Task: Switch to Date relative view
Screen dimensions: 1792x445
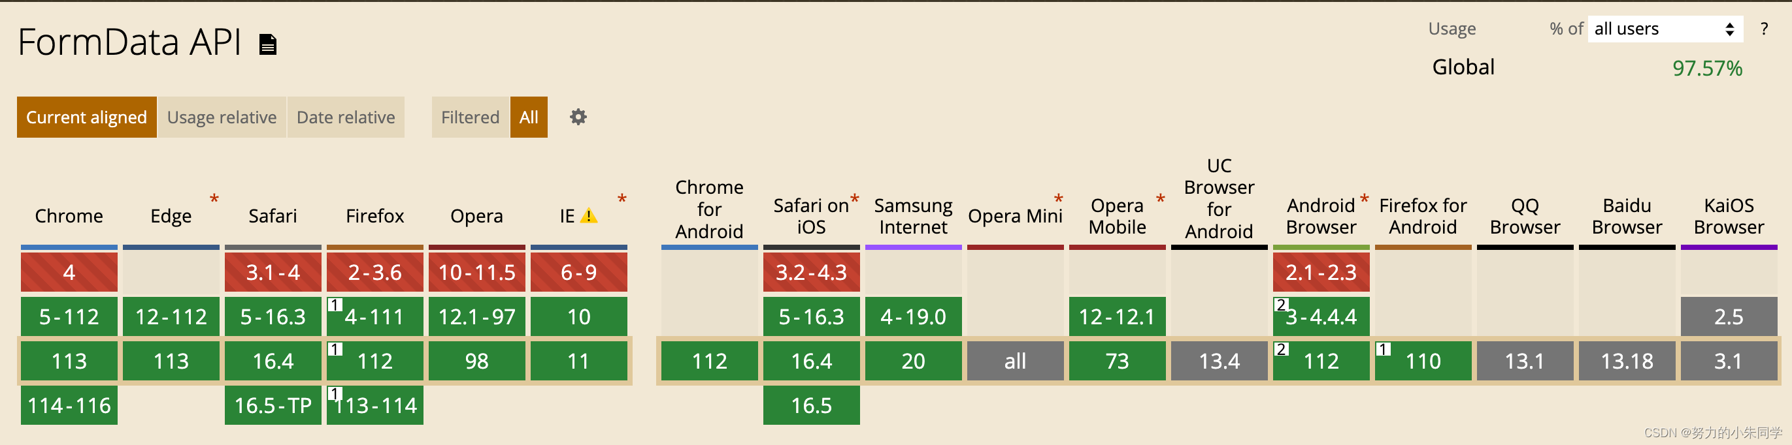Action: 346,117
